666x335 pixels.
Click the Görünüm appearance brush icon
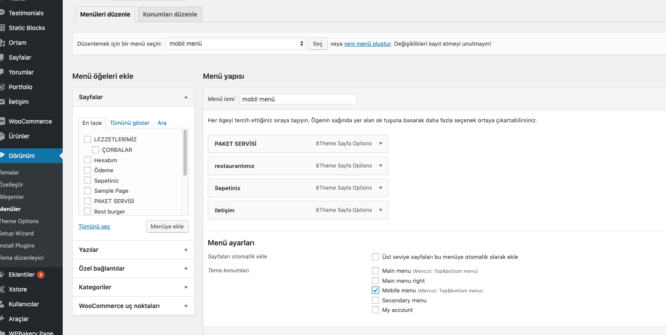point(2,156)
